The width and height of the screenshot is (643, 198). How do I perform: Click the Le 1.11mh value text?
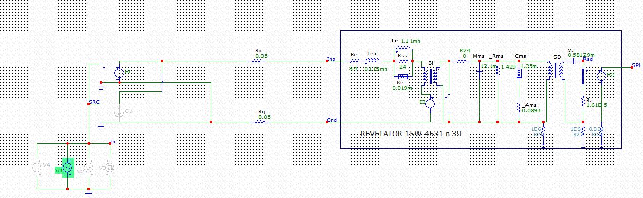tap(411, 41)
